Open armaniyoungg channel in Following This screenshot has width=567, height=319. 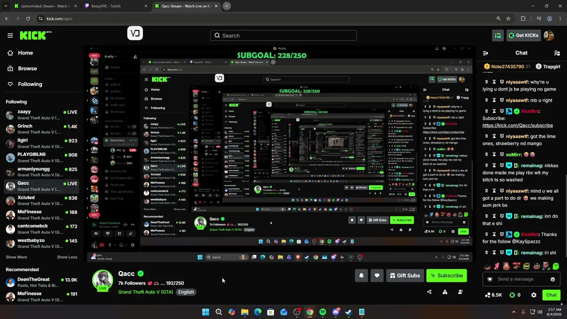pyautogui.click(x=42, y=172)
